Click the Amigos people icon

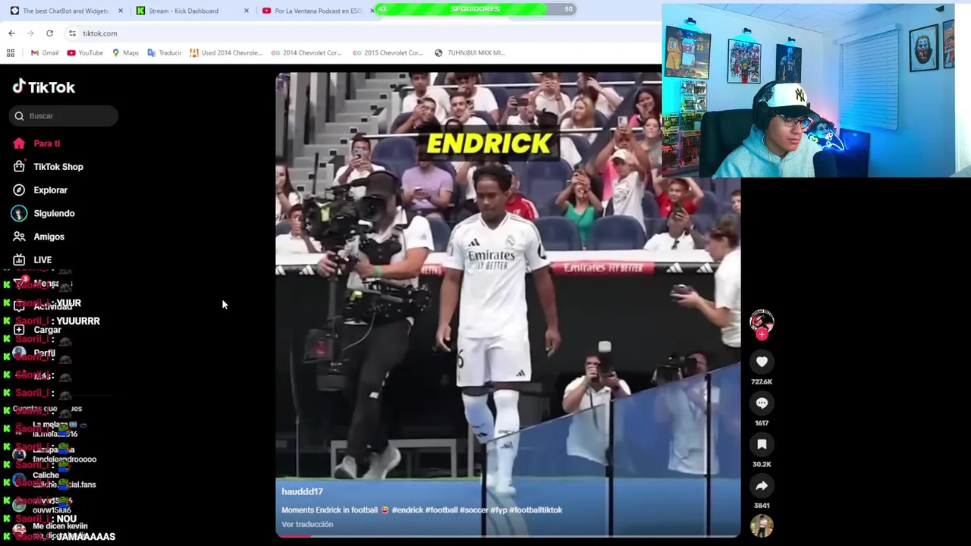tap(19, 237)
